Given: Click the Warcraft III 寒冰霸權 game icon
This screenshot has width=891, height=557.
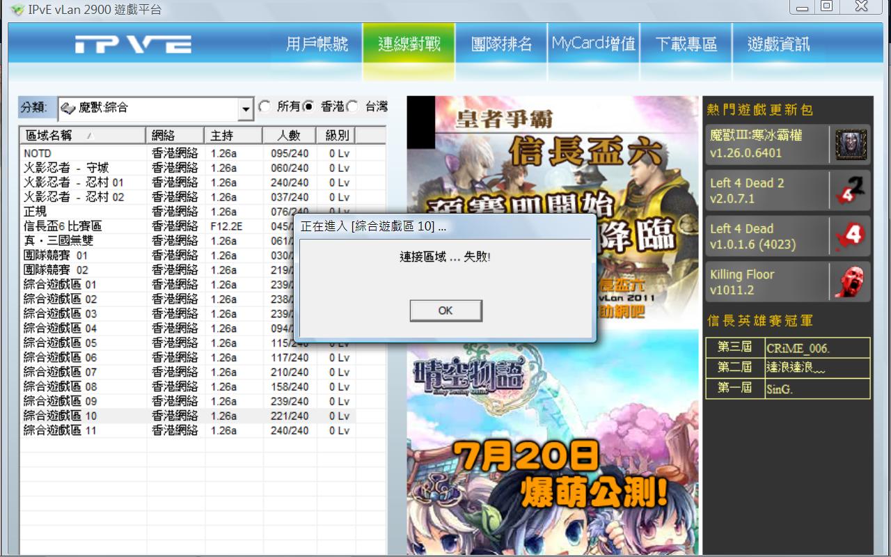Looking at the screenshot, I should (851, 145).
